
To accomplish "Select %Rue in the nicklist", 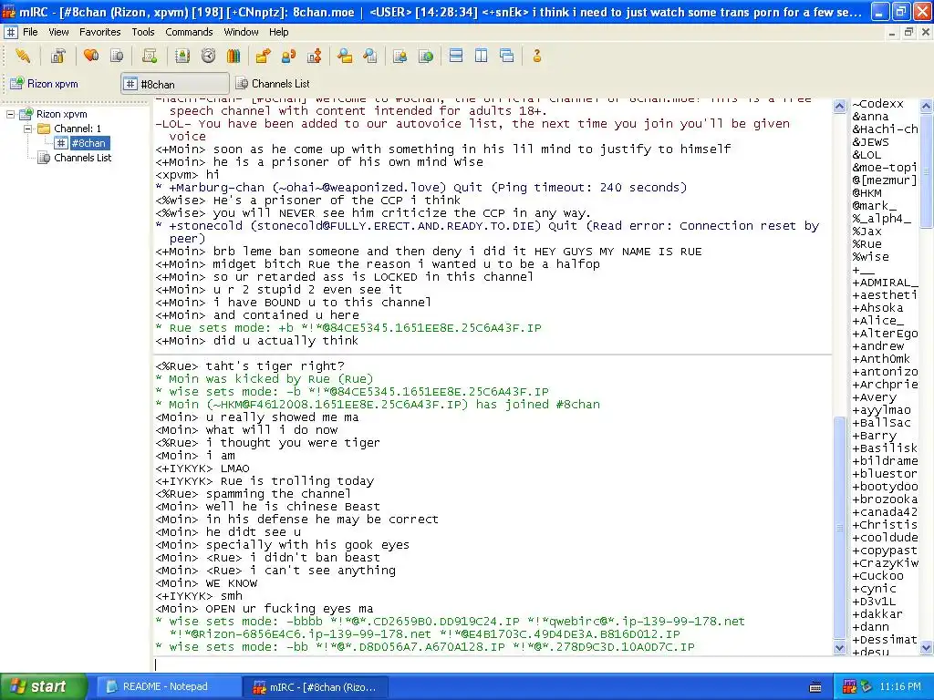I will click(x=867, y=244).
